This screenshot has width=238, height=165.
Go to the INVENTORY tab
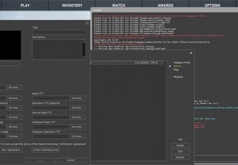72,5
